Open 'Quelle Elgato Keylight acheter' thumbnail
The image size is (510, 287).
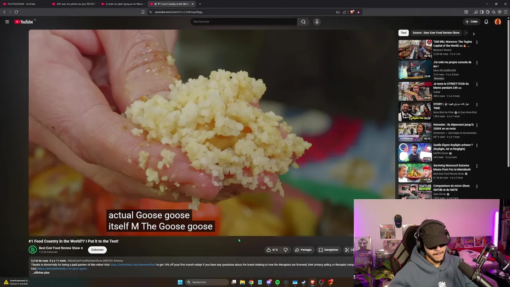pos(415,152)
